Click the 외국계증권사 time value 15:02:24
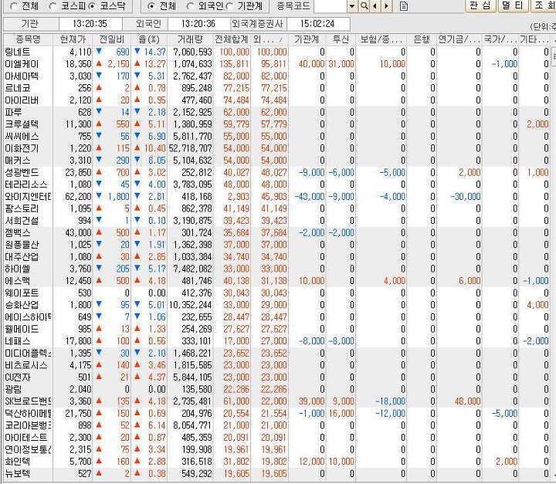Image resolution: width=556 pixels, height=484 pixels. [317, 24]
